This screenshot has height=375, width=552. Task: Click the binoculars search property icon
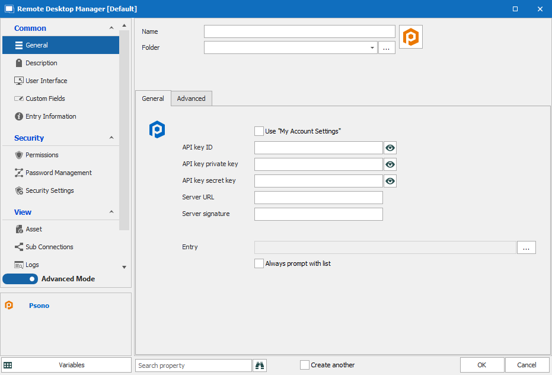260,366
